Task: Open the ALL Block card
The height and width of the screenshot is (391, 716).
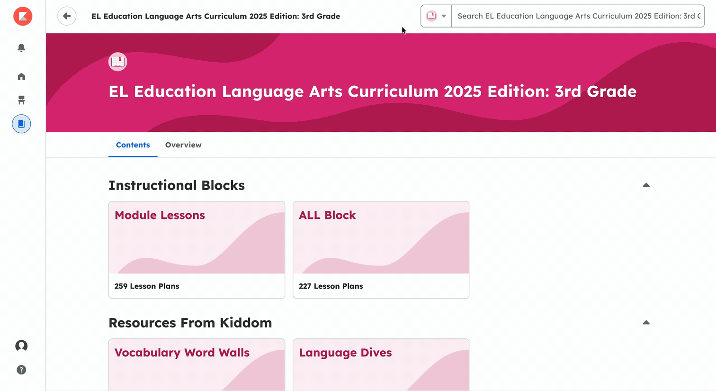Action: click(381, 250)
